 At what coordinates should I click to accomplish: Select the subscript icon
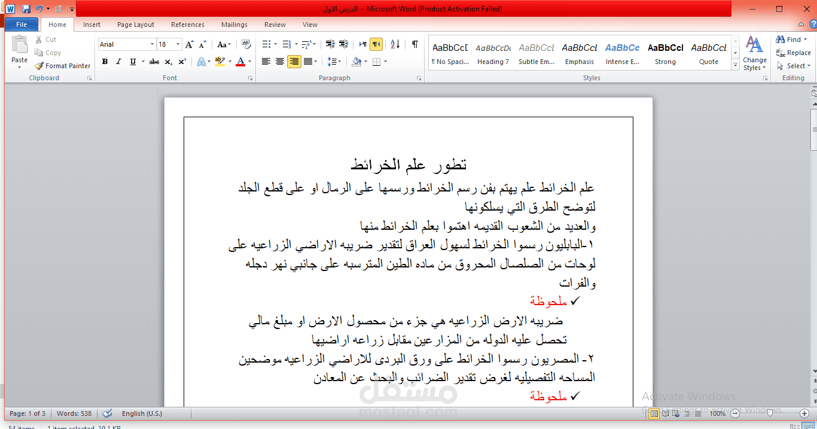(x=168, y=62)
